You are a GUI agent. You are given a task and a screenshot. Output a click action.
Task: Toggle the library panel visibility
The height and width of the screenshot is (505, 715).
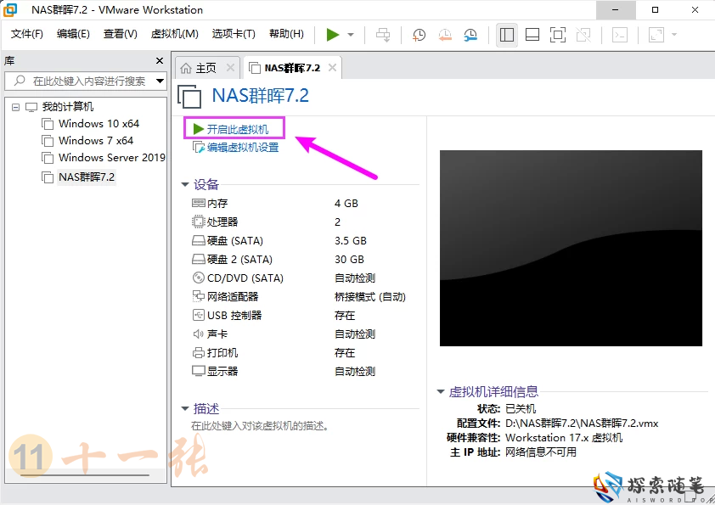coord(505,35)
